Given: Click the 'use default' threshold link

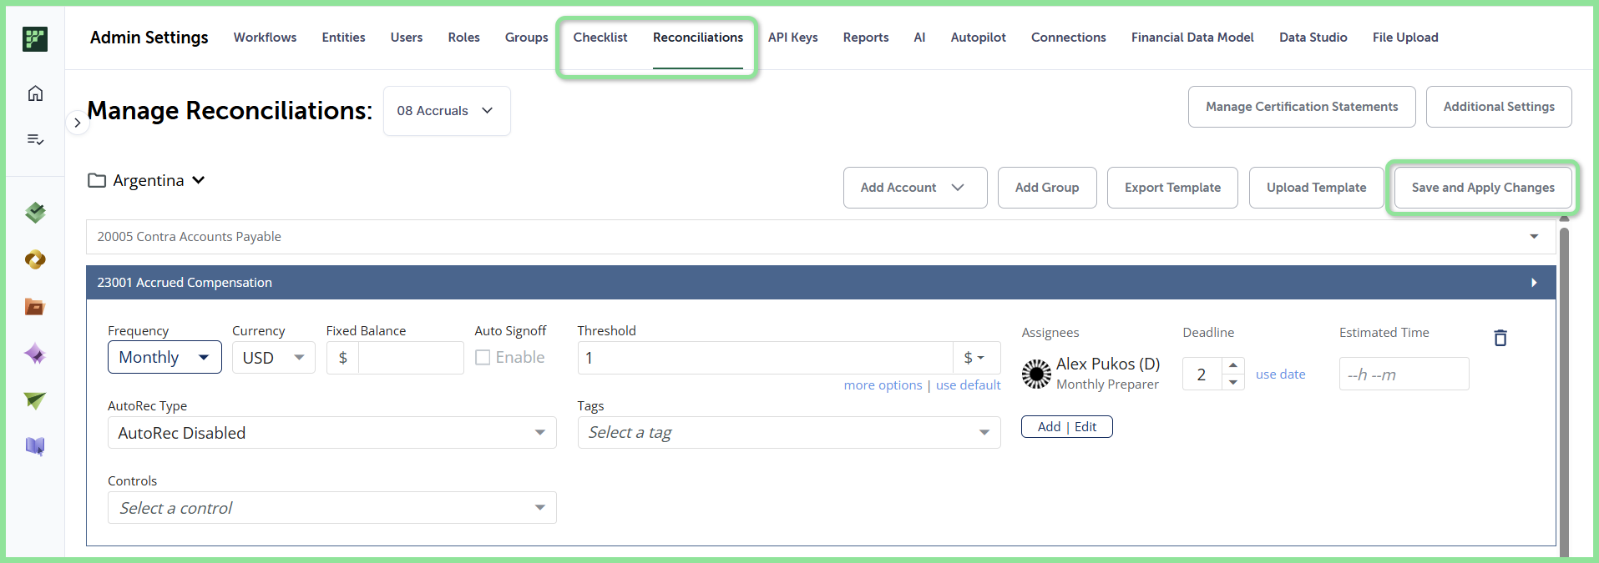Looking at the screenshot, I should coord(969,385).
